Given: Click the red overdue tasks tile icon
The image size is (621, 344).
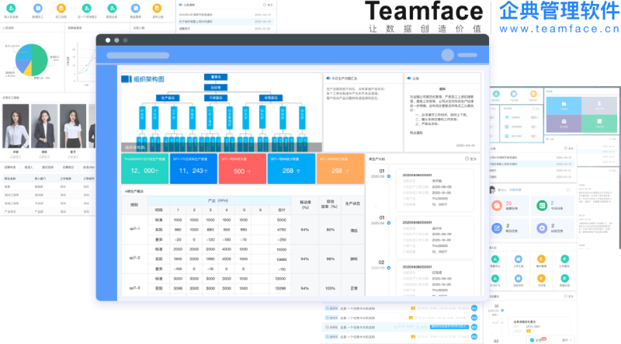Looking at the screenshot, I should (498, 207).
